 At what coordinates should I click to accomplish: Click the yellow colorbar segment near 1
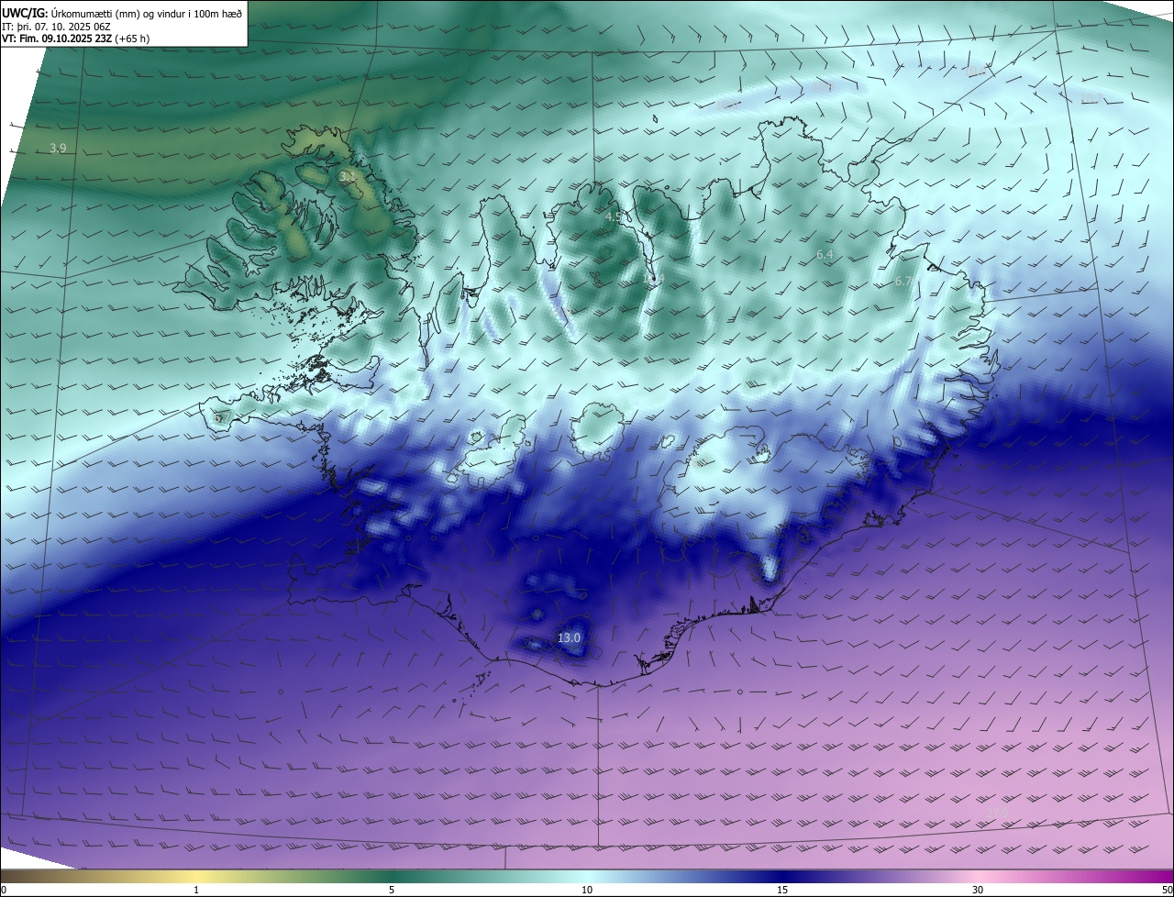point(196,876)
